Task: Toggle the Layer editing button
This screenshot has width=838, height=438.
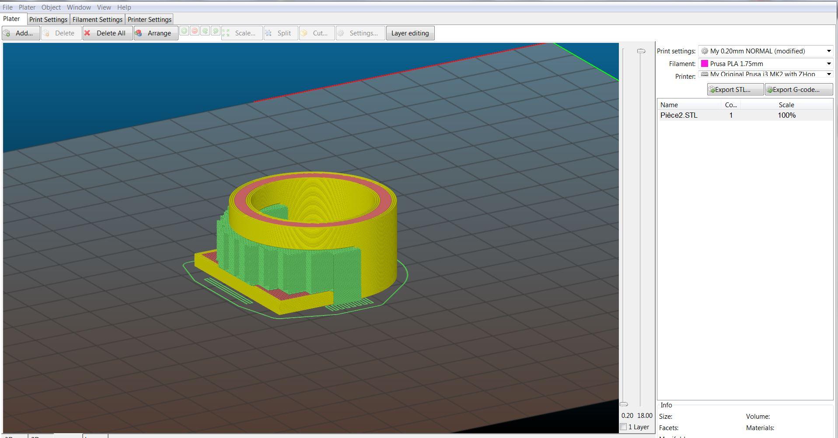Action: (410, 33)
